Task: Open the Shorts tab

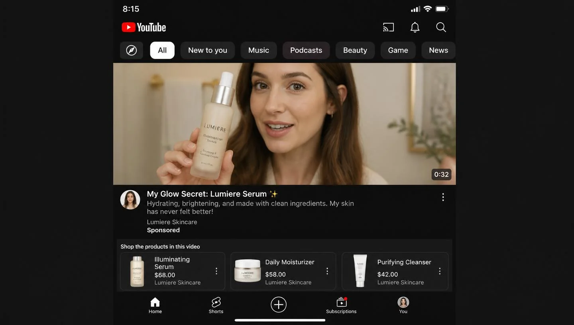Action: point(216,306)
